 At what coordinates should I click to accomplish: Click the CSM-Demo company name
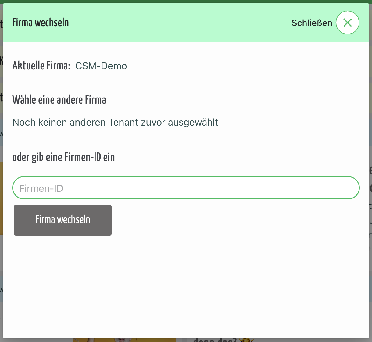point(101,66)
